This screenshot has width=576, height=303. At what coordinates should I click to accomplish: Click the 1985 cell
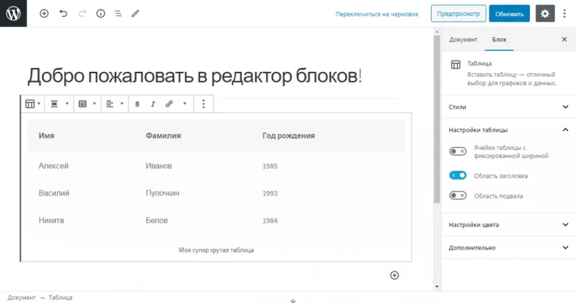[269, 166]
